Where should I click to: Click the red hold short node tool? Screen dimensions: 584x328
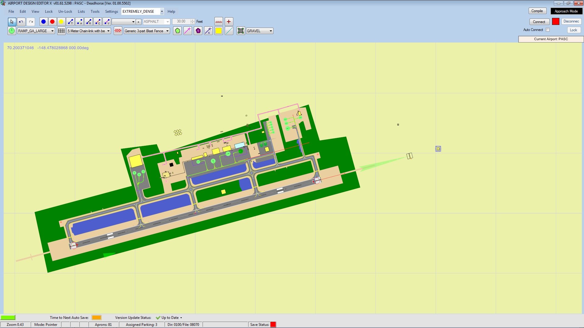(x=52, y=22)
